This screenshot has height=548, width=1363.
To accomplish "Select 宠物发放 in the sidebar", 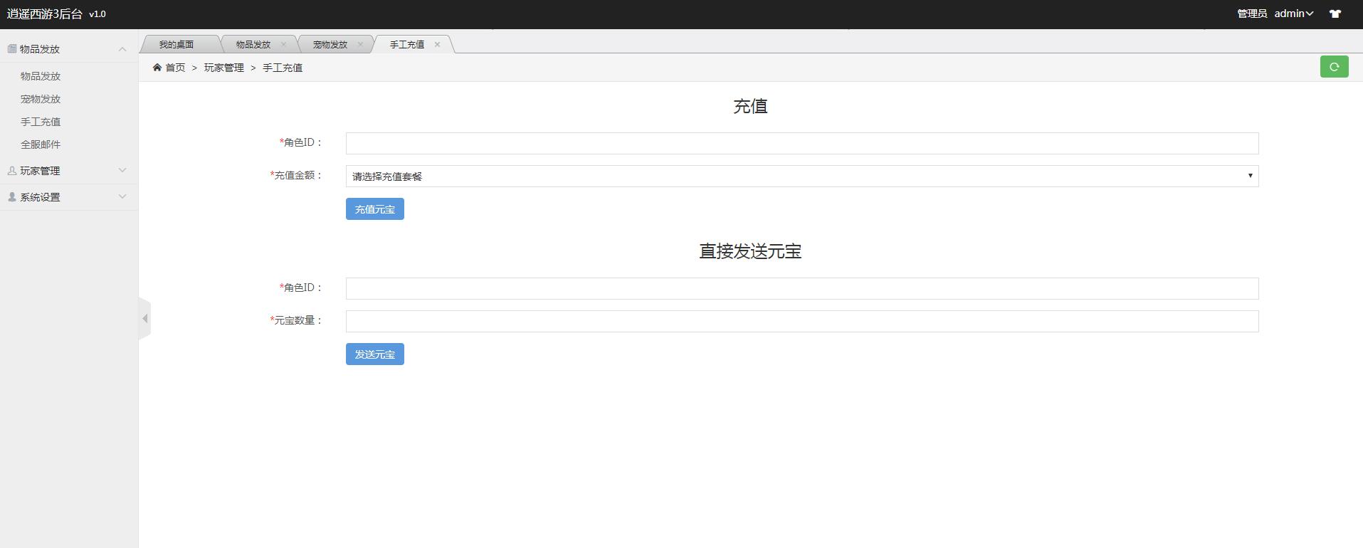I will 41,99.
